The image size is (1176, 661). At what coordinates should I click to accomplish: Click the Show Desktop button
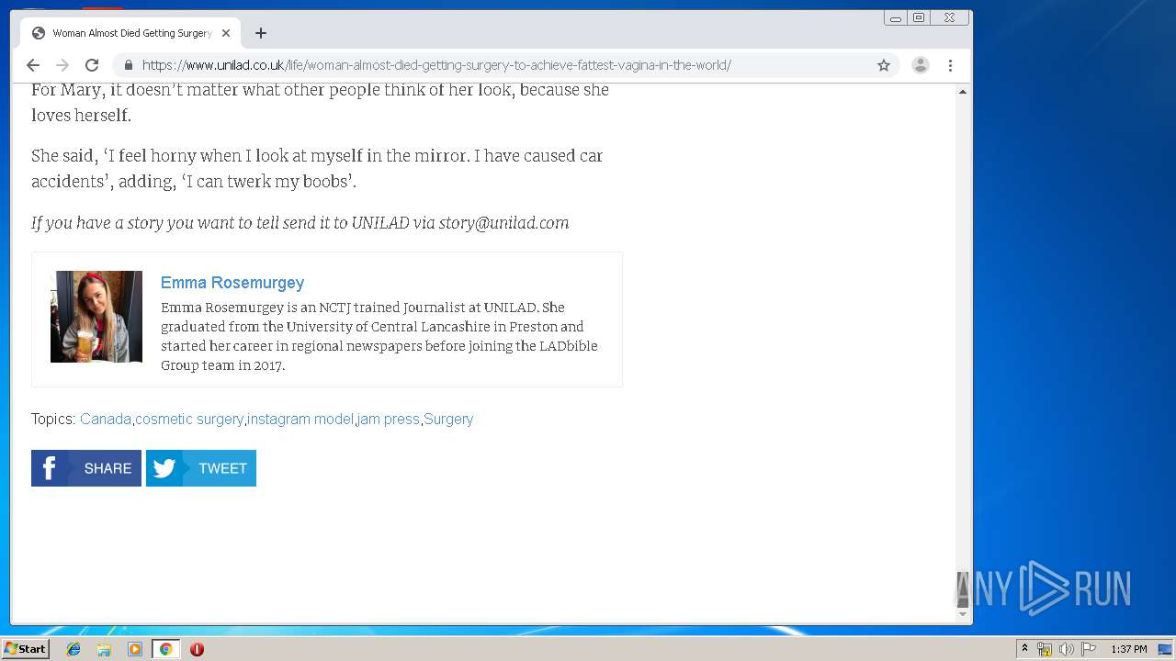1166,649
